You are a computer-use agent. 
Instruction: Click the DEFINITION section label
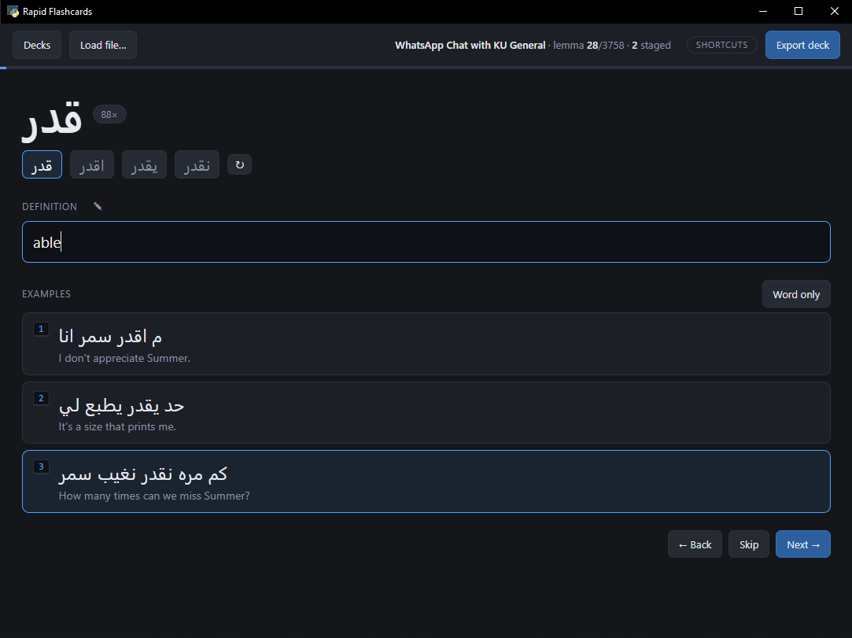click(x=50, y=207)
